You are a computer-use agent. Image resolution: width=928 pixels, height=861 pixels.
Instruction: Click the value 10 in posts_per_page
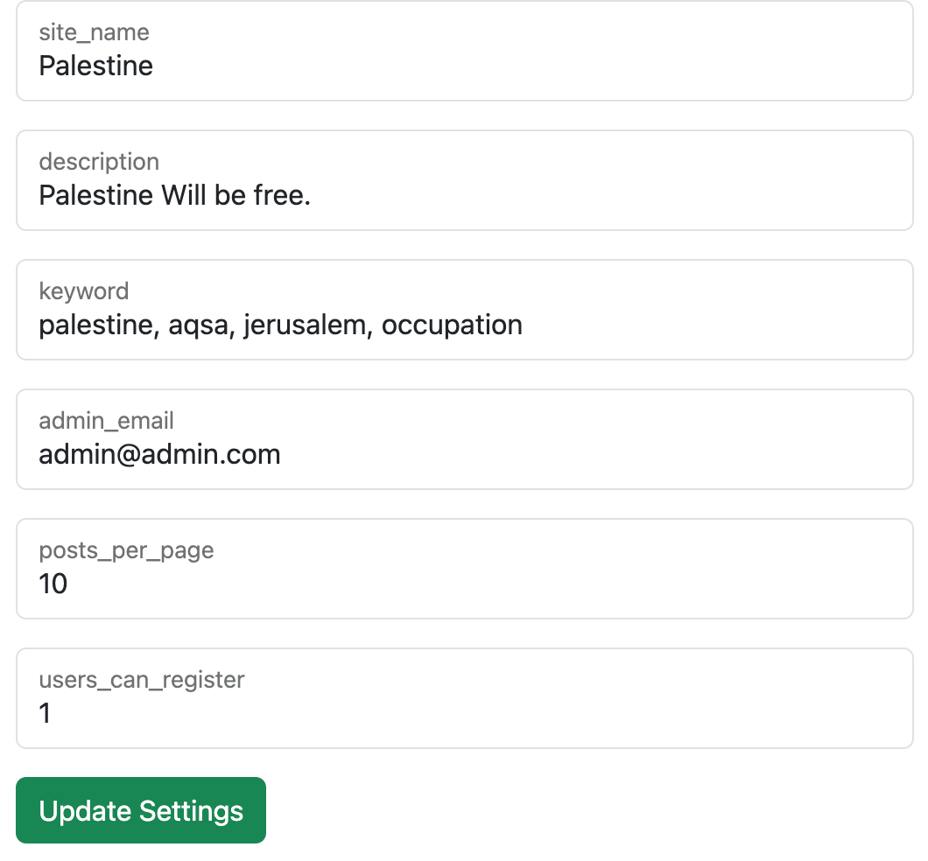tap(53, 584)
